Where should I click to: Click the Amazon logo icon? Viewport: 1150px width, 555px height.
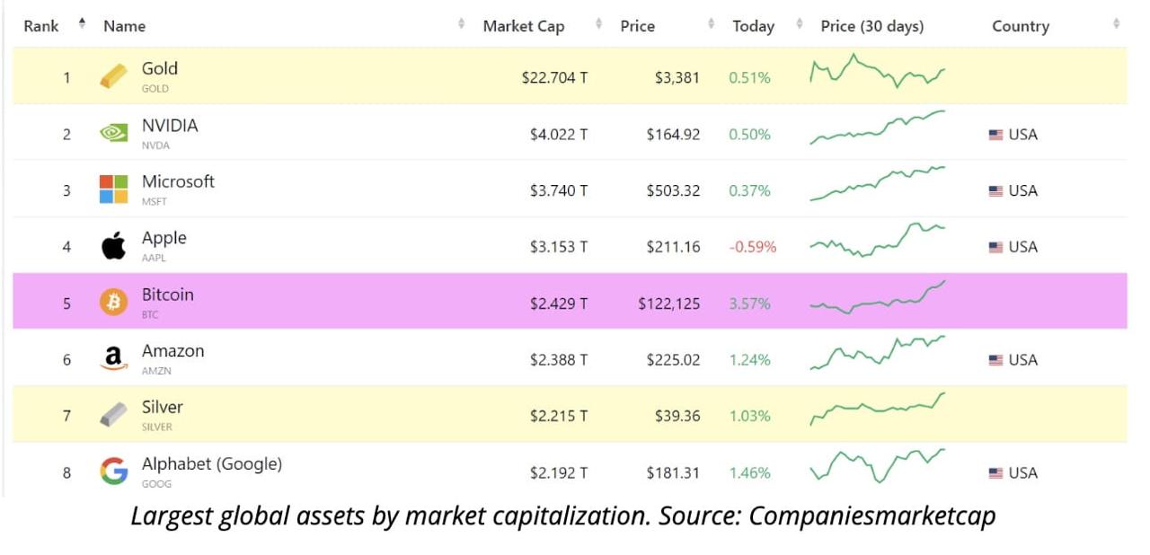click(113, 359)
